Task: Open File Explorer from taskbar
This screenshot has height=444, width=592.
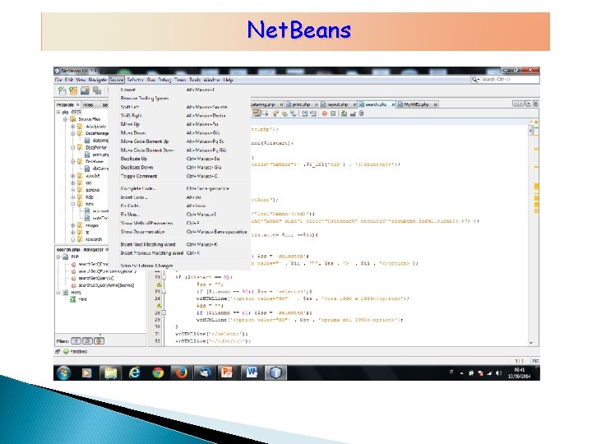Action: (x=110, y=373)
